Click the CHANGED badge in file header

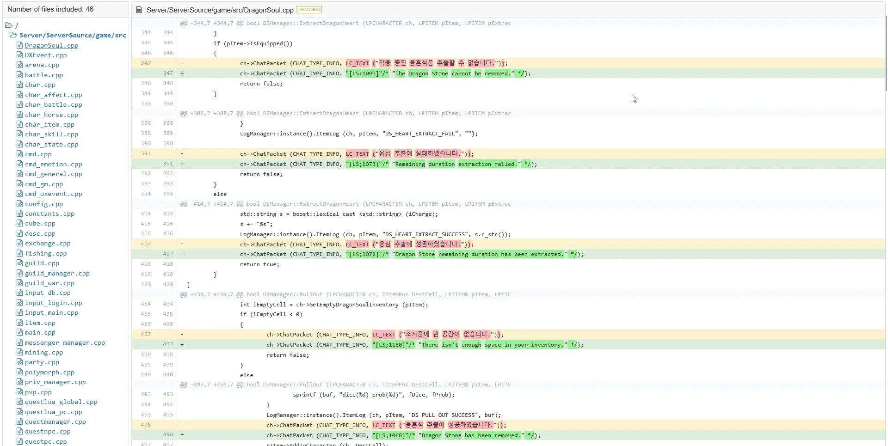point(308,10)
